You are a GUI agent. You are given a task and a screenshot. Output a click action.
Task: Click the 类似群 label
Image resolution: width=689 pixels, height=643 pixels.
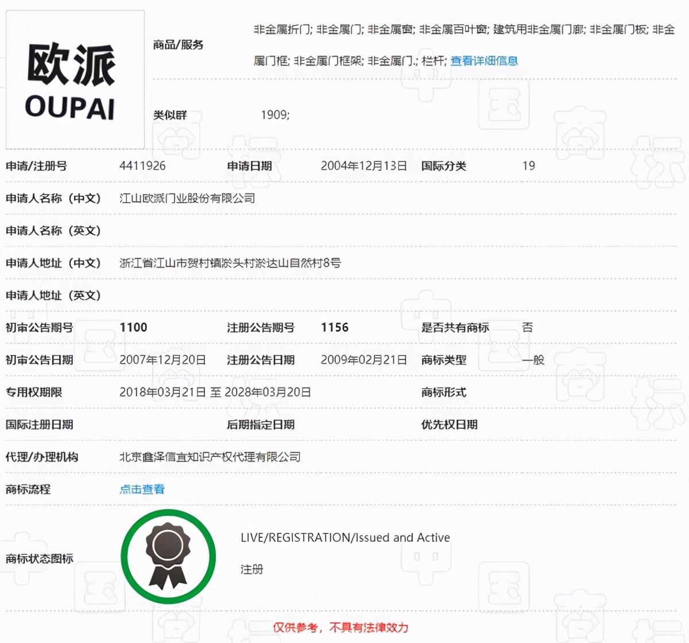(170, 115)
